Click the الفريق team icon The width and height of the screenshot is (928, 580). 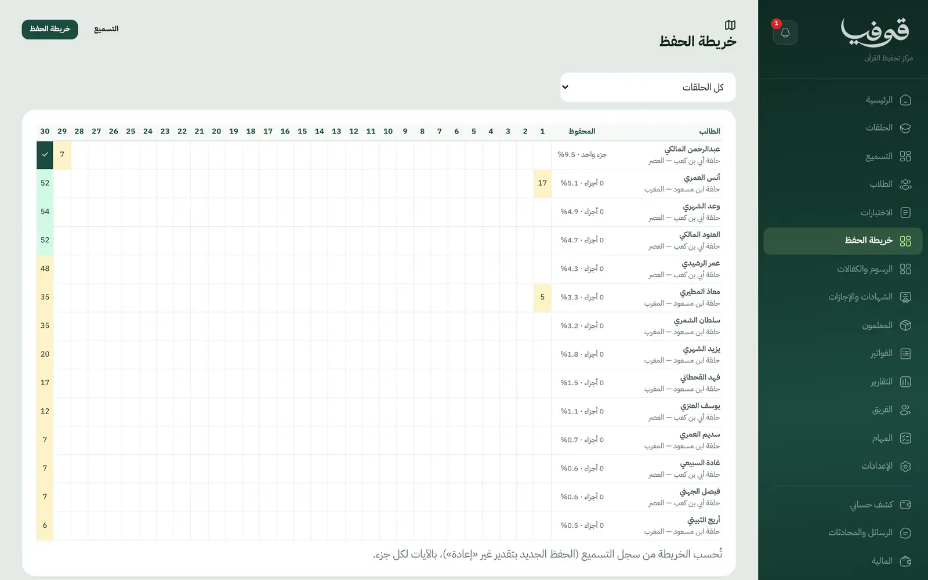point(905,410)
